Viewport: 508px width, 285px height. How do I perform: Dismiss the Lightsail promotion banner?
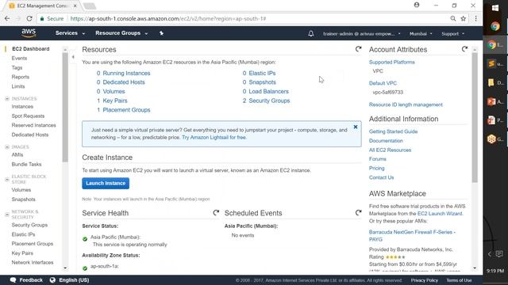[356, 127]
